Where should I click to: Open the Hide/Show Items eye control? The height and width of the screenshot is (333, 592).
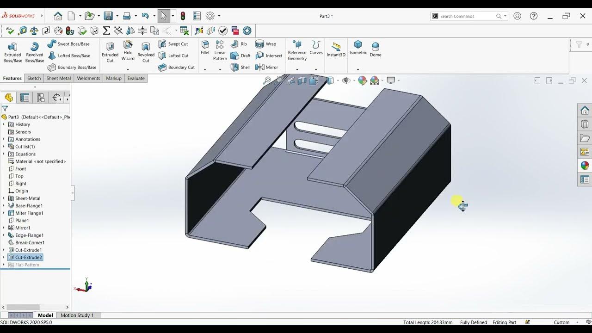[x=346, y=80]
